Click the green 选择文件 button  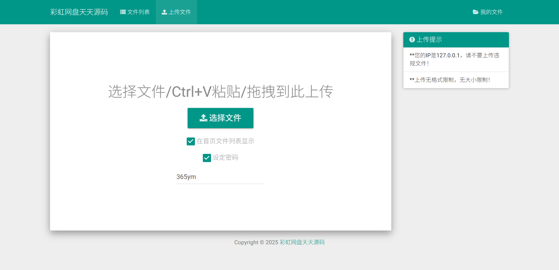tap(220, 118)
